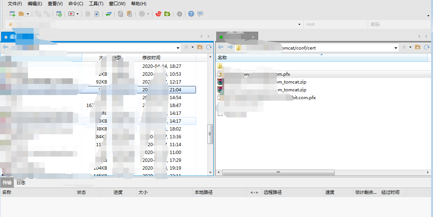The image size is (433, 217).
Task: Open the remote path dropdown arrow
Action: tap(396, 48)
